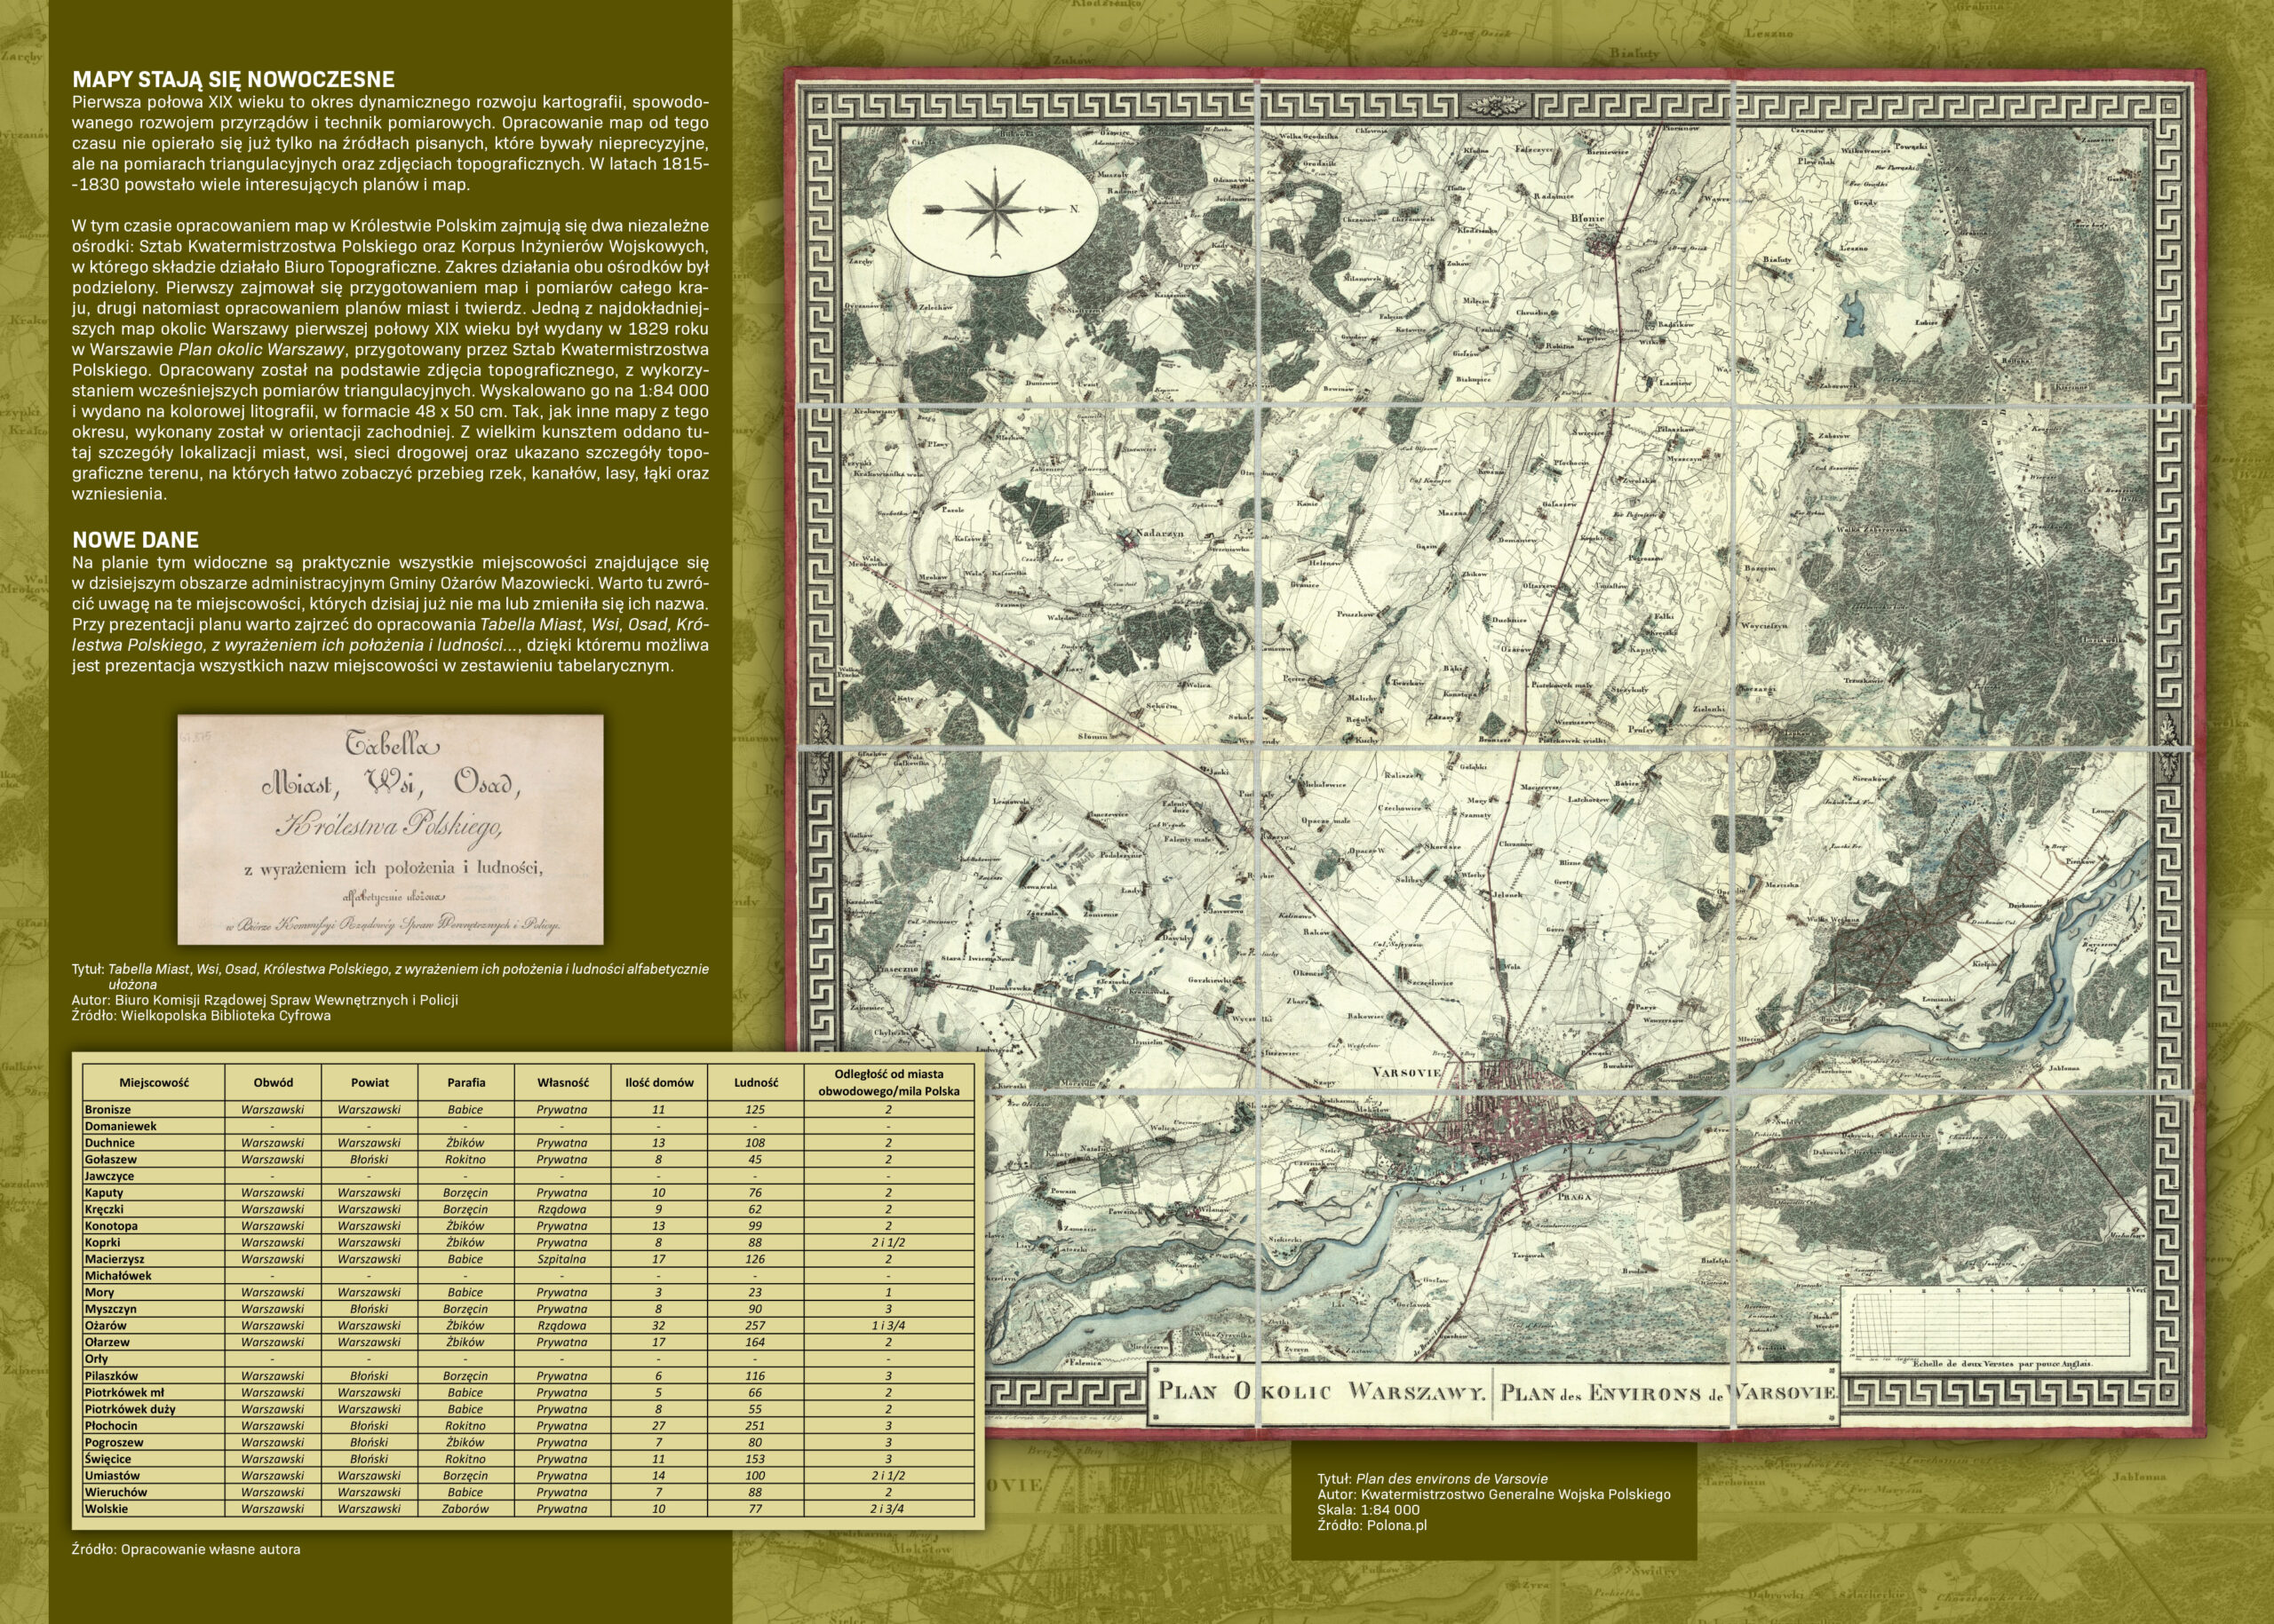
Task: Select the 'Piotrkówek mł' row name cell
Action: [154, 1392]
